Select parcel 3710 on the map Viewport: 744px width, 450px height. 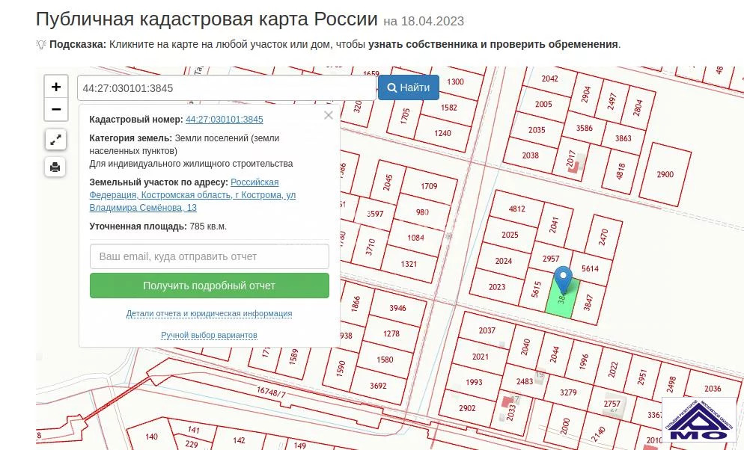(x=371, y=247)
